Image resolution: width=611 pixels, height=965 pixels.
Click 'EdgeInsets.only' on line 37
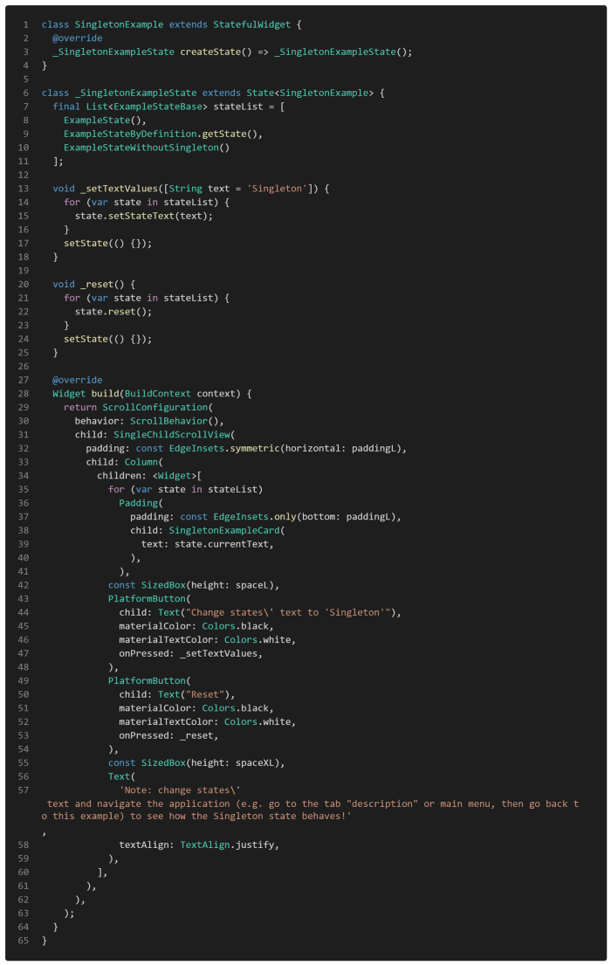click(255, 517)
